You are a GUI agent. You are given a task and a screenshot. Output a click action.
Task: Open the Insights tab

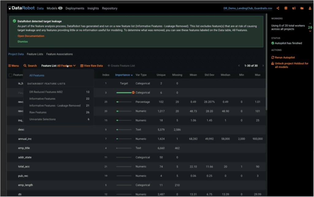tap(93, 8)
